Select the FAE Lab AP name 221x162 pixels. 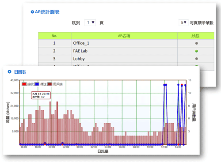click(x=80, y=51)
